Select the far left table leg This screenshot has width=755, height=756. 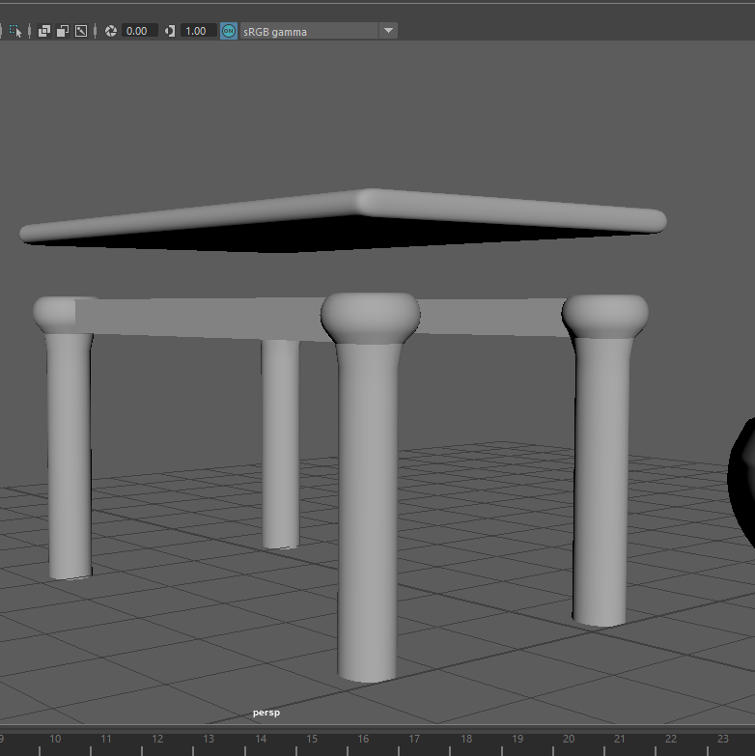point(70,454)
